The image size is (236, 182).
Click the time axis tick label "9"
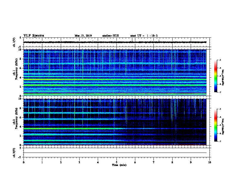(191, 162)
